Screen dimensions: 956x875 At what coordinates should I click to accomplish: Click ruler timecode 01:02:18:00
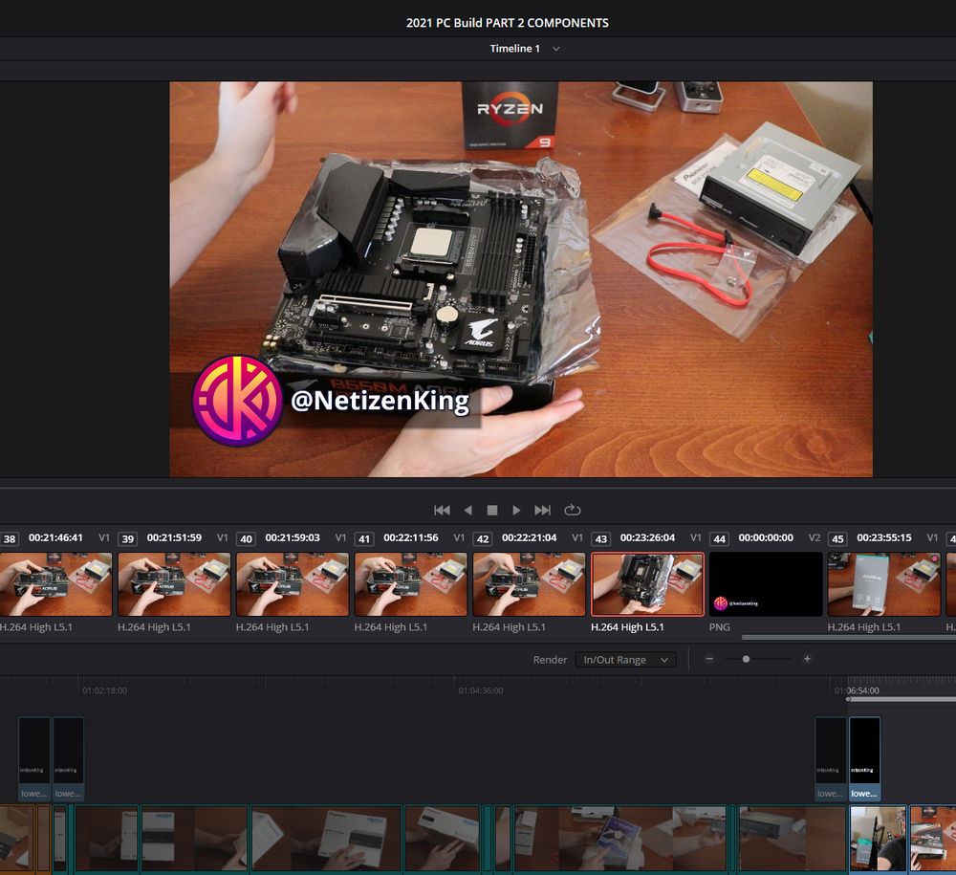105,690
